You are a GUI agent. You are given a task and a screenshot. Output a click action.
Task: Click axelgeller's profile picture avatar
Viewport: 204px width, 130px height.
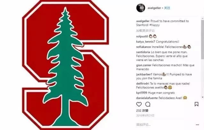(x=140, y=8)
